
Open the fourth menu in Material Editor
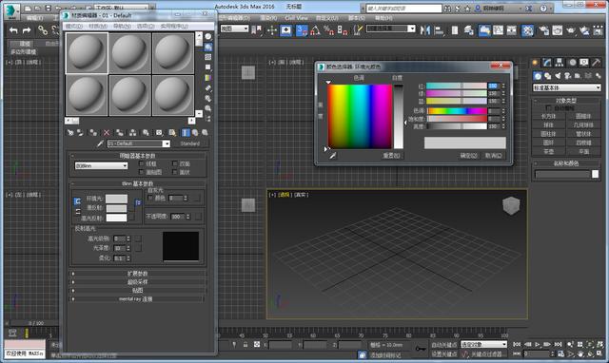(x=146, y=26)
